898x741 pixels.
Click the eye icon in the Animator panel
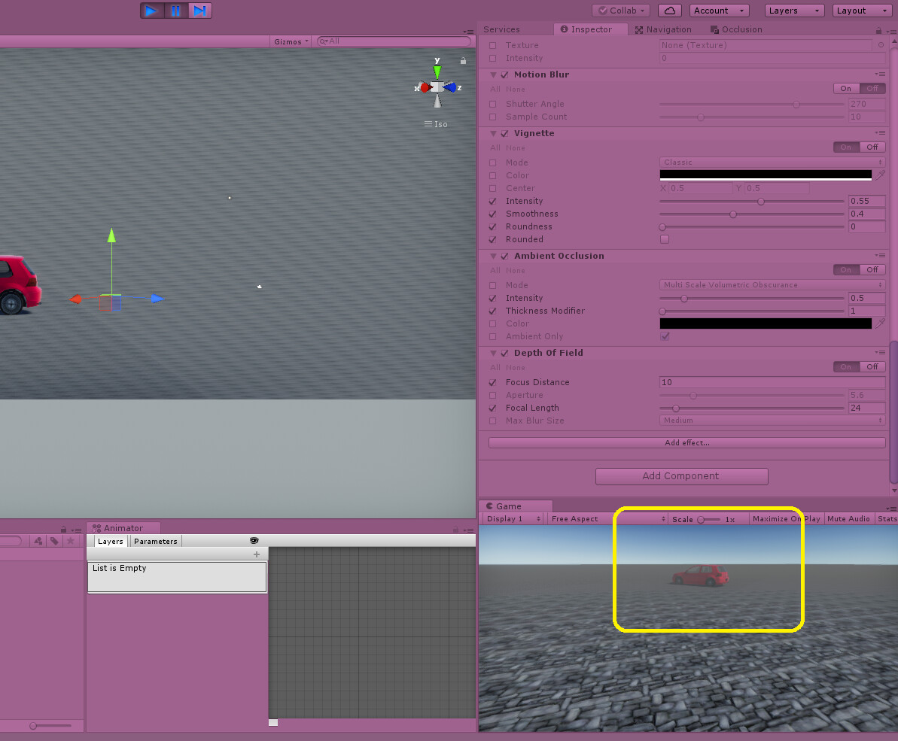coord(254,540)
